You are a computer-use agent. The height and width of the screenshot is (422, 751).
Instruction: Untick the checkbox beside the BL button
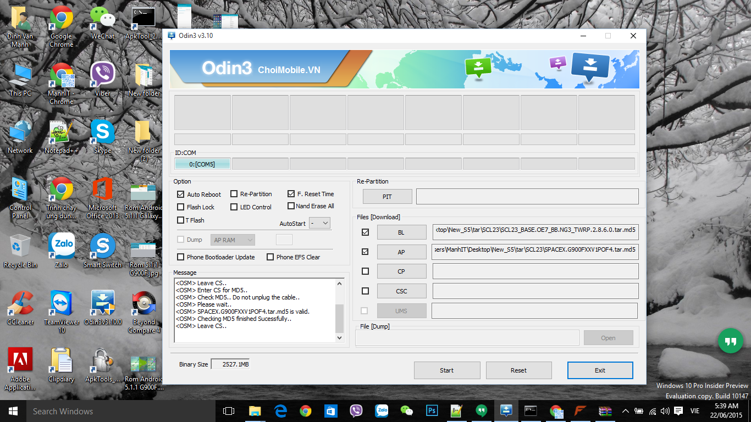click(x=365, y=232)
